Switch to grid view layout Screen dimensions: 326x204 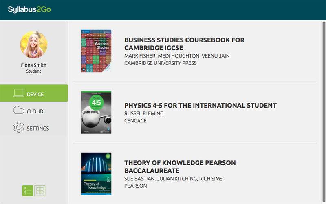[40, 191]
